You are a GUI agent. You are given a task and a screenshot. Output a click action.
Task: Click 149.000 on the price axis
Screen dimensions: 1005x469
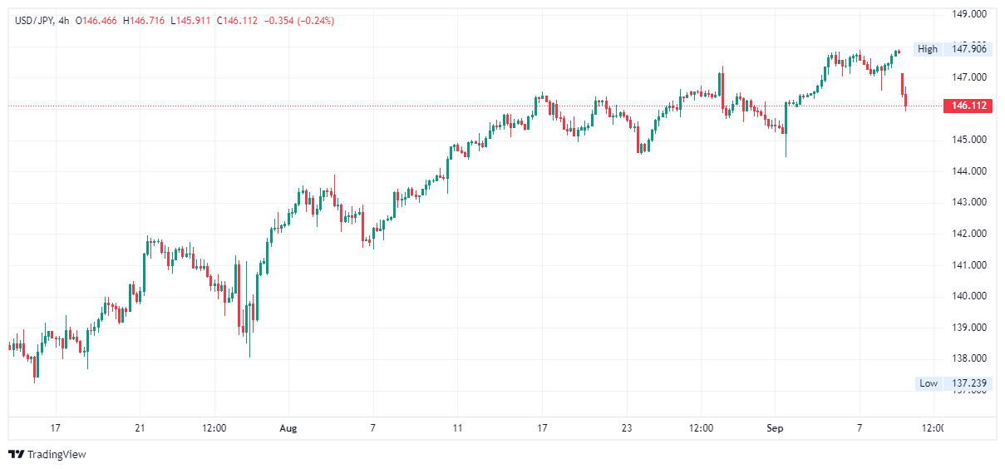tap(968, 14)
